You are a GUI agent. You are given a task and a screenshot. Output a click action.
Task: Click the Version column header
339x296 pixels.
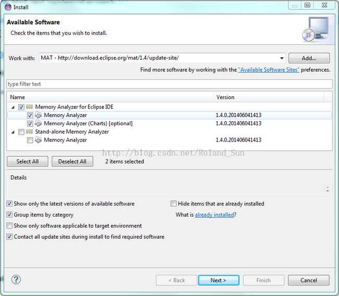(x=269, y=97)
